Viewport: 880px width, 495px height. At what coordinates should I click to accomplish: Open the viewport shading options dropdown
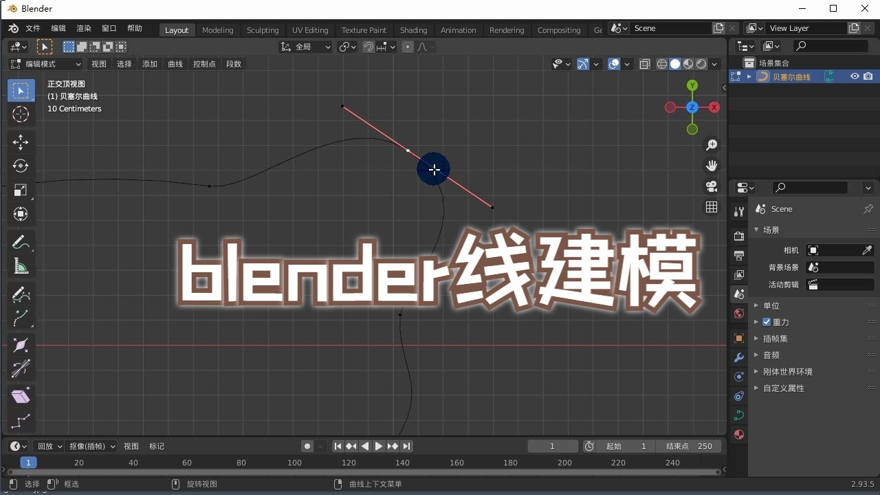[715, 64]
